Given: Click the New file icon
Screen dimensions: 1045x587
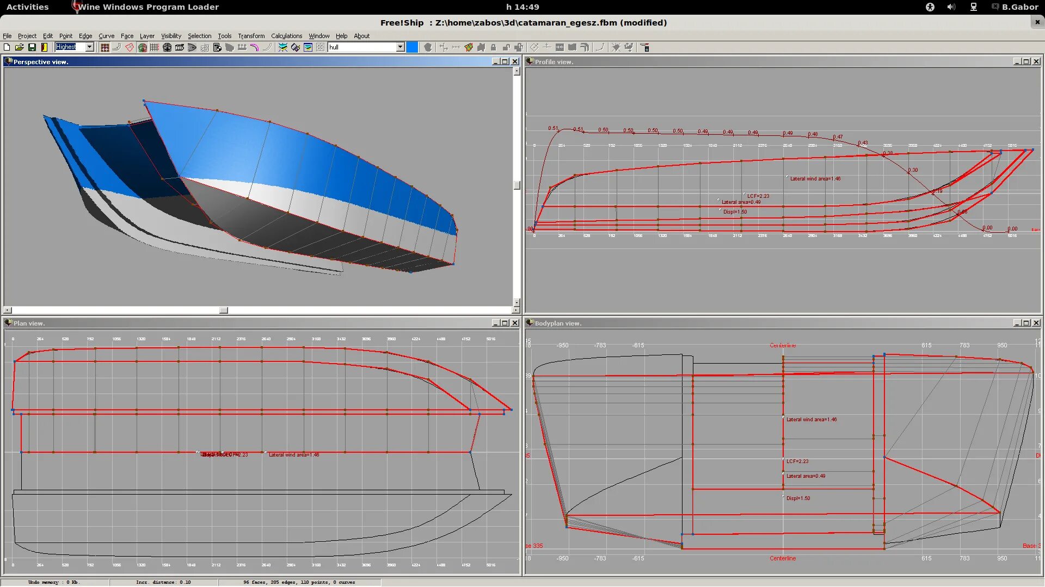Looking at the screenshot, I should click(x=7, y=47).
